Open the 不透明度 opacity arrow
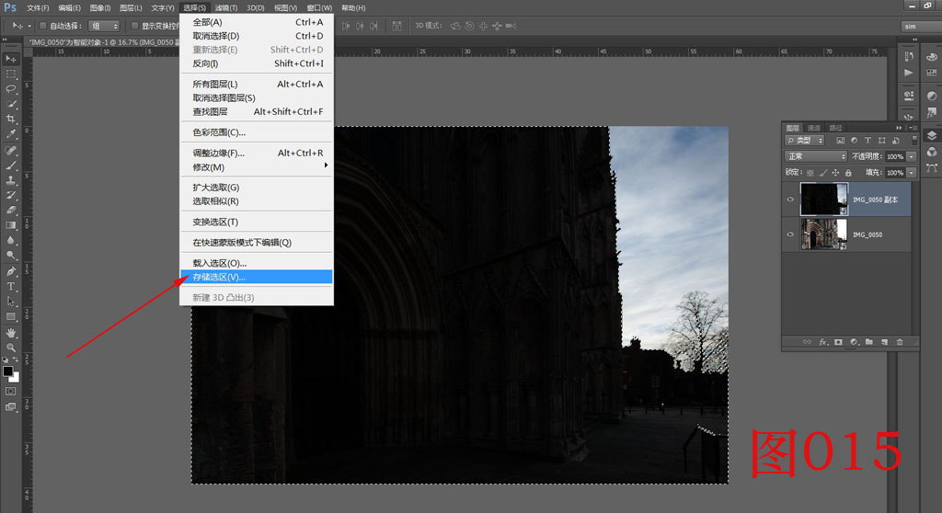The width and height of the screenshot is (942, 513). click(912, 156)
